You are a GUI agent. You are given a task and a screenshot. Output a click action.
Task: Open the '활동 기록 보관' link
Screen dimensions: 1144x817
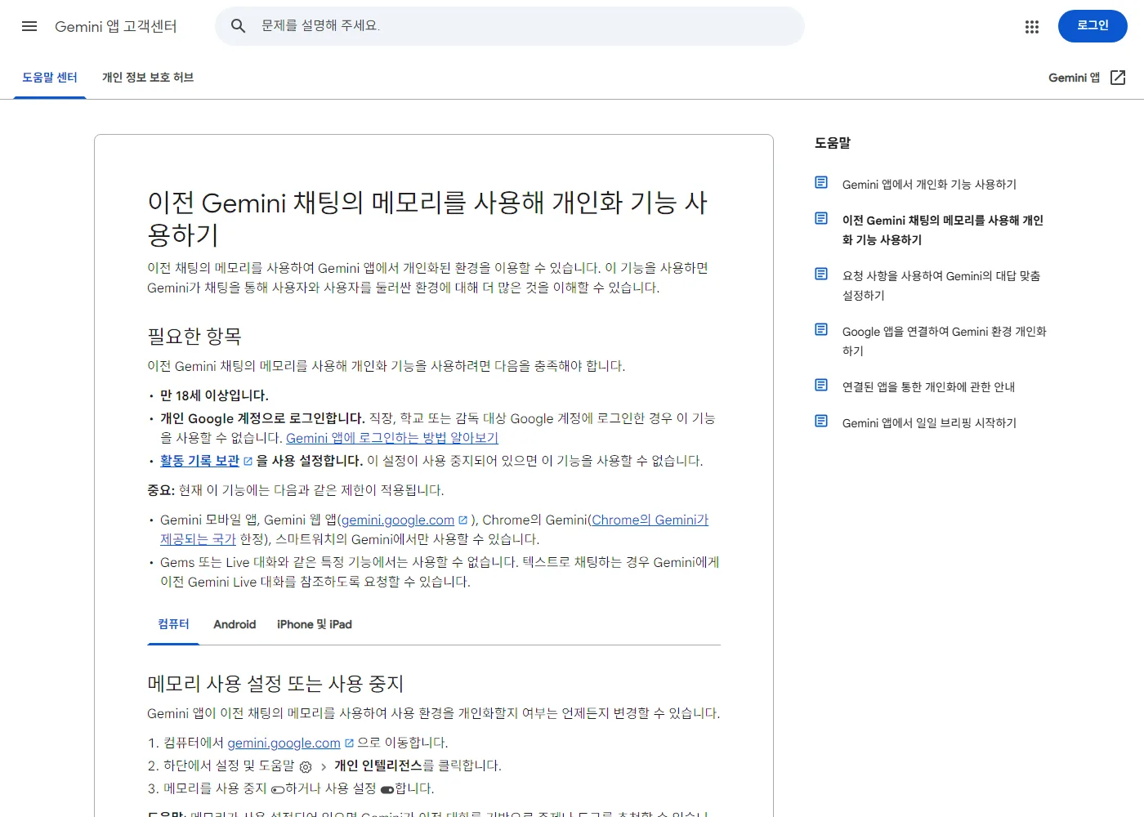pyautogui.click(x=199, y=461)
